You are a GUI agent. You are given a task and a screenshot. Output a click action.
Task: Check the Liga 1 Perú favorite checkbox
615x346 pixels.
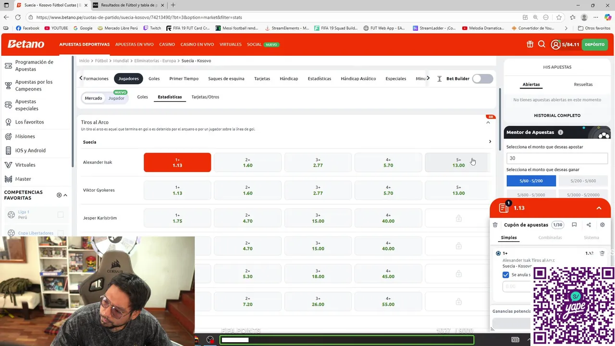[x=61, y=214]
